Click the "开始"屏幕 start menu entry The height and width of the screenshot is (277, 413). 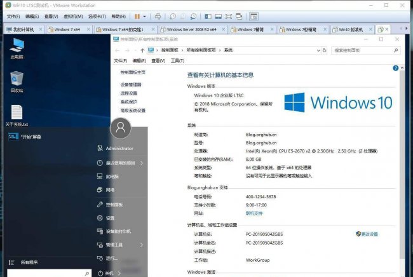[x=25, y=137]
